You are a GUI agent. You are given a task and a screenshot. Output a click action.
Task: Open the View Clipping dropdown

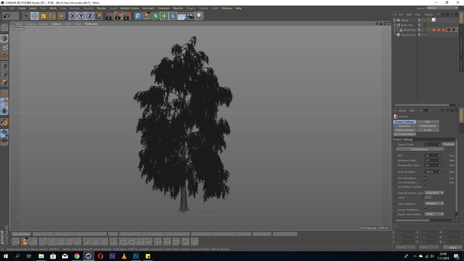pos(434,204)
